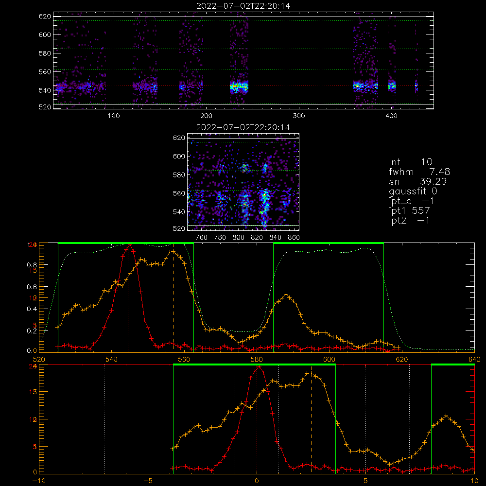Click y-axis label 0.2 on the profile plot
This screenshot has width=486, height=486.
(32, 331)
